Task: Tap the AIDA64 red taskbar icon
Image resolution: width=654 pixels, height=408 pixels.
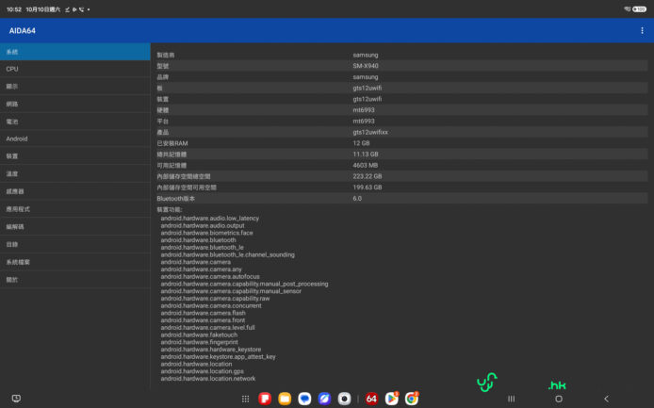Action: (371, 399)
